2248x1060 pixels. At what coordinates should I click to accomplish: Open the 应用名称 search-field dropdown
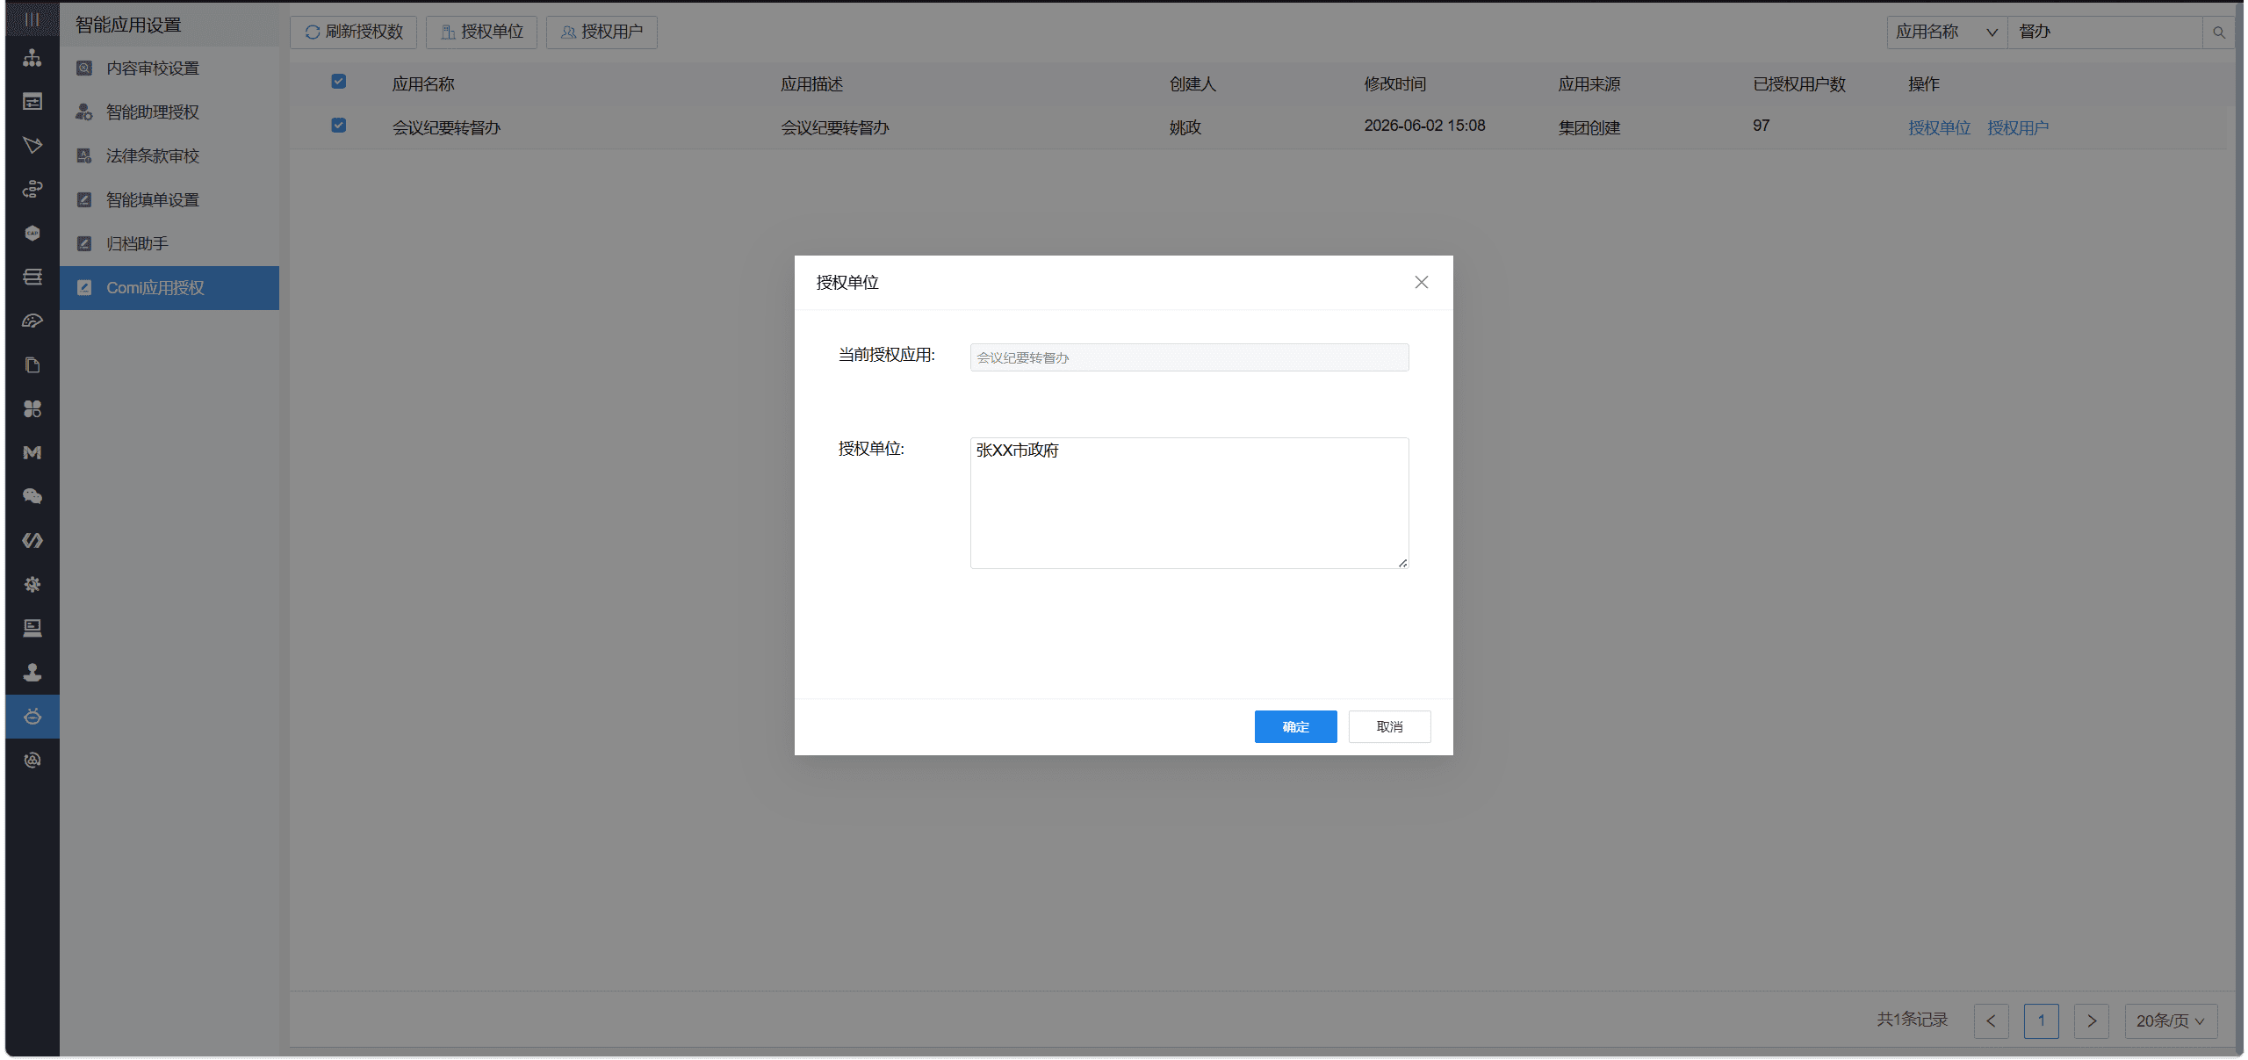1947,32
